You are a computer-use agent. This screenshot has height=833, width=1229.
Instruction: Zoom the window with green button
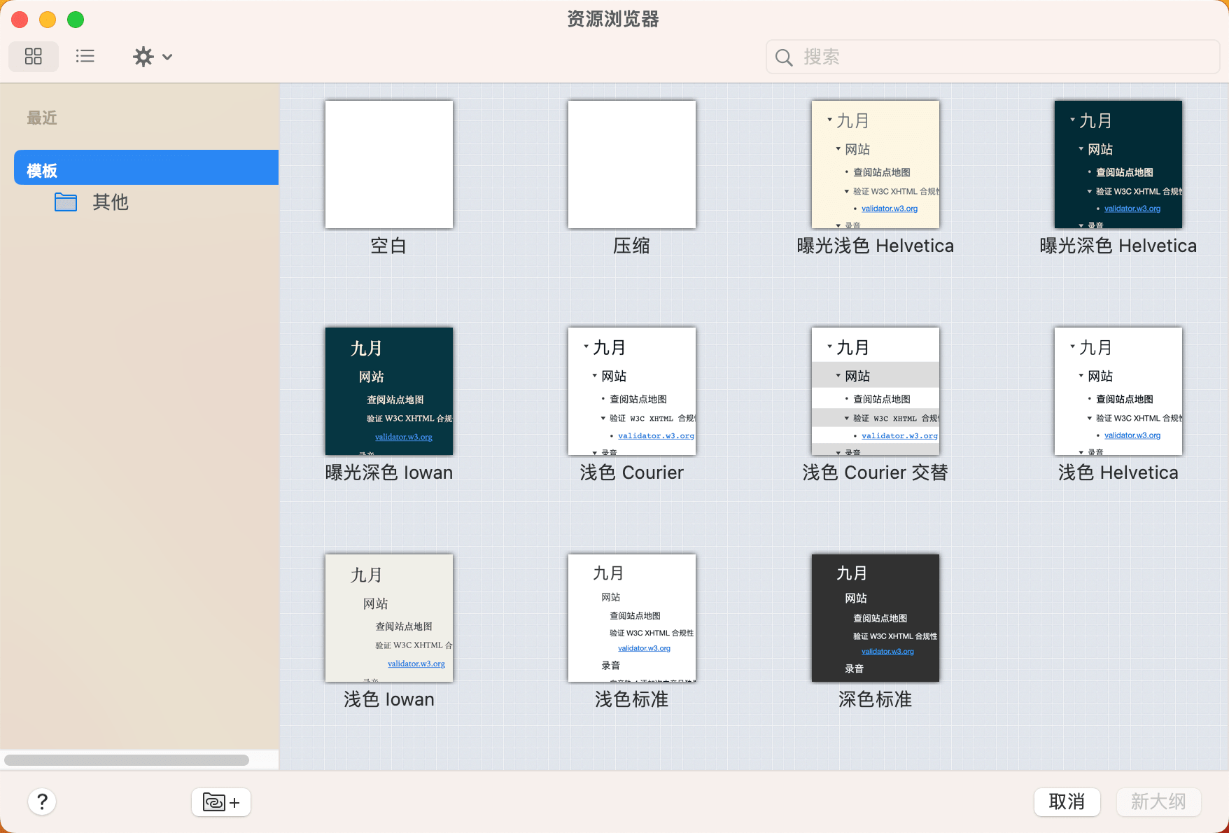tap(76, 20)
